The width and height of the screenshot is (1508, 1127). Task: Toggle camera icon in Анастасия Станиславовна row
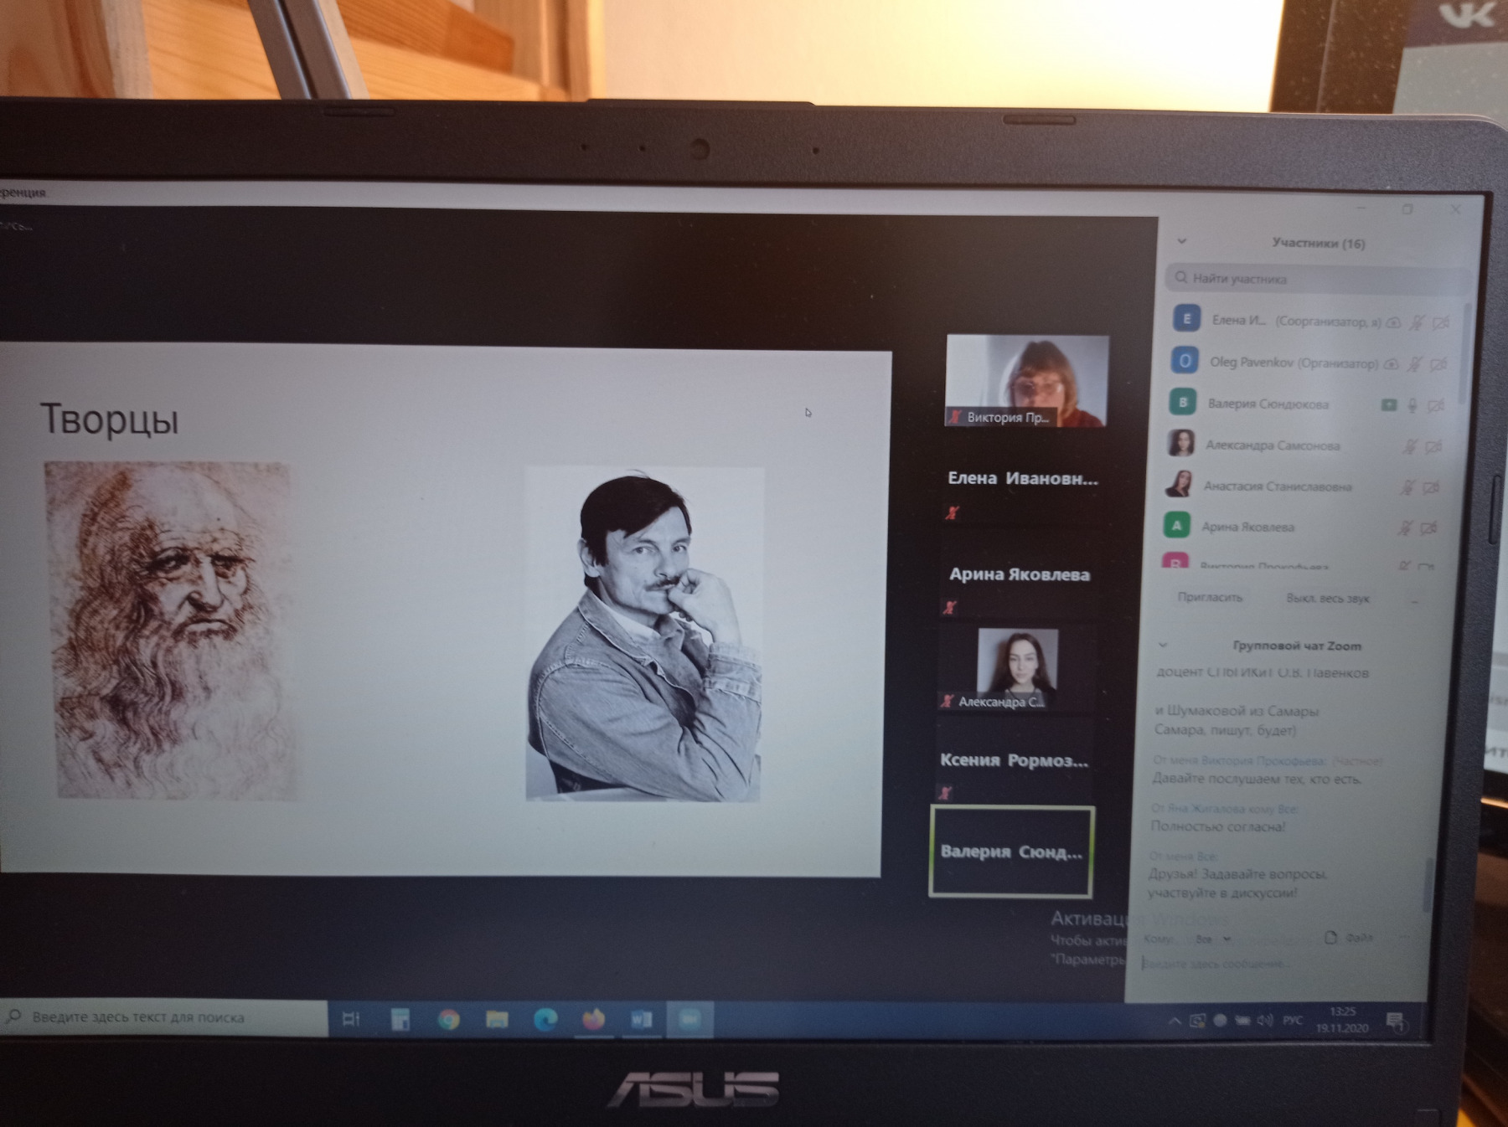(1431, 487)
